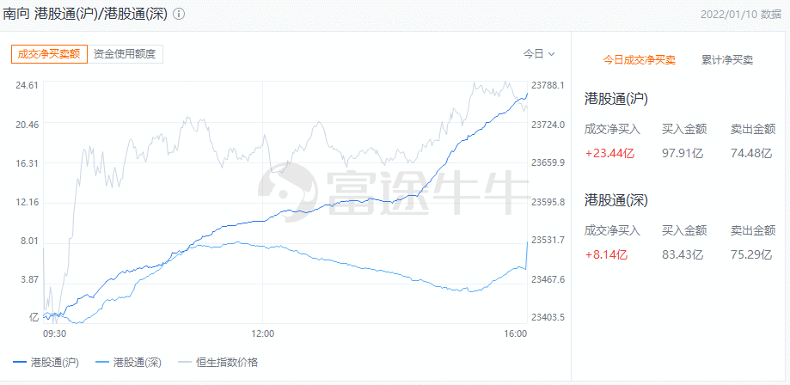Click the 09:30 time axis marker
This screenshot has height=385, width=790.
(55, 333)
